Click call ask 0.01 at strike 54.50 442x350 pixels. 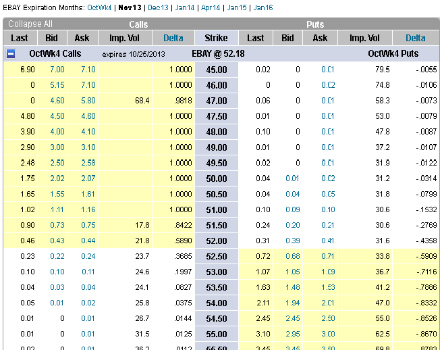coord(88,318)
